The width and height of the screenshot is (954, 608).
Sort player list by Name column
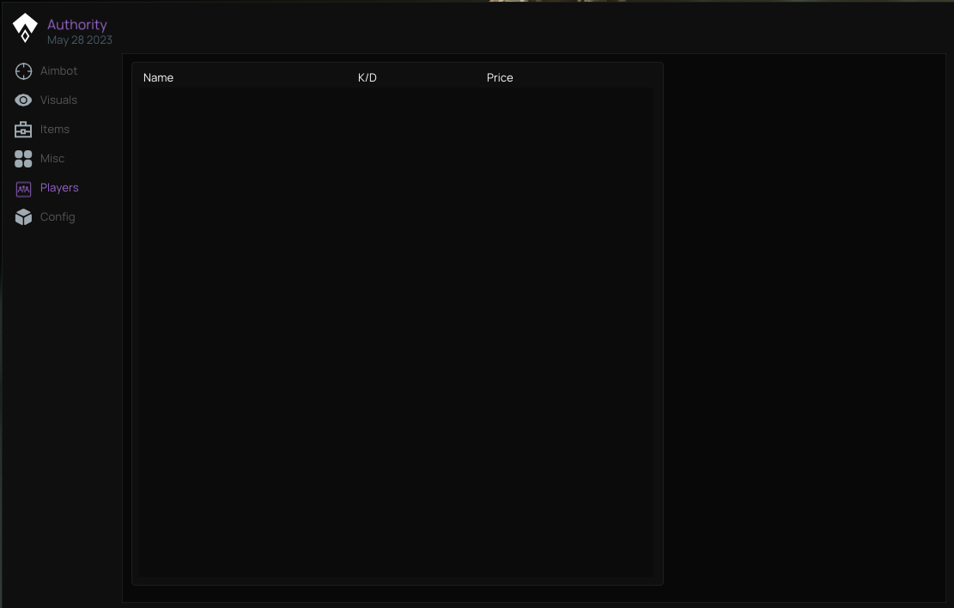coord(158,78)
